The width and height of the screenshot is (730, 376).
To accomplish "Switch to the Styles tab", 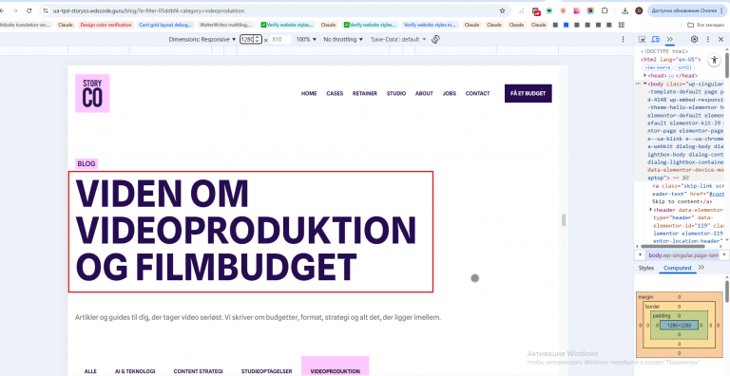I will (646, 268).
